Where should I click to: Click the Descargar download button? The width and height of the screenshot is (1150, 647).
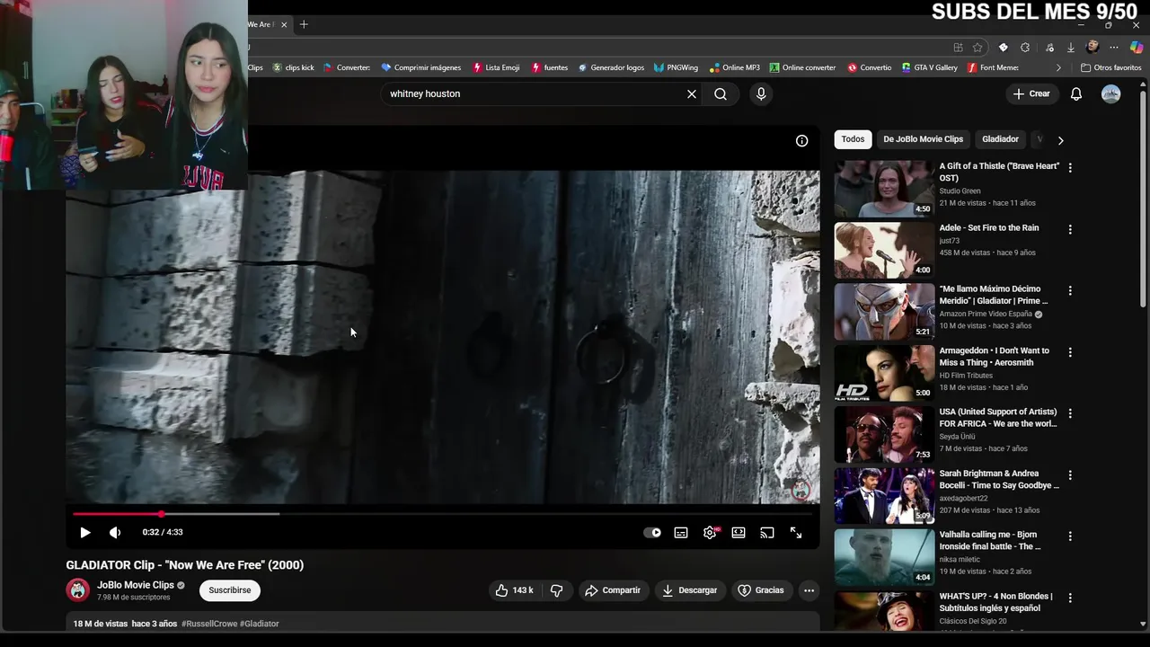click(x=690, y=590)
